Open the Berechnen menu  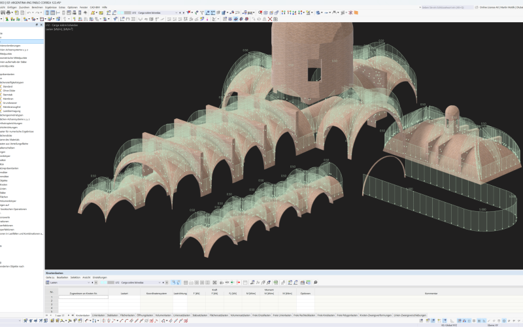(x=37, y=7)
